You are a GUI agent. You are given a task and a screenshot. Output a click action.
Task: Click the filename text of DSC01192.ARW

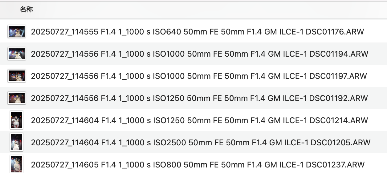pyautogui.click(x=199, y=98)
